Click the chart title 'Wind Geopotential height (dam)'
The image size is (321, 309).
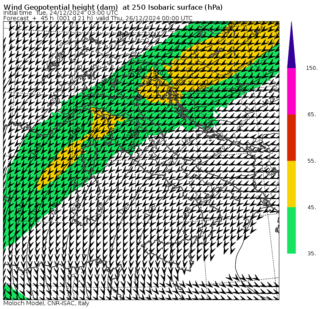click(60, 7)
